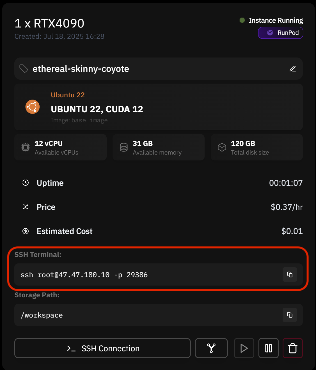Select the ssh root@47.47.180.10 command text
The height and width of the screenshot is (370, 316).
coord(84,275)
